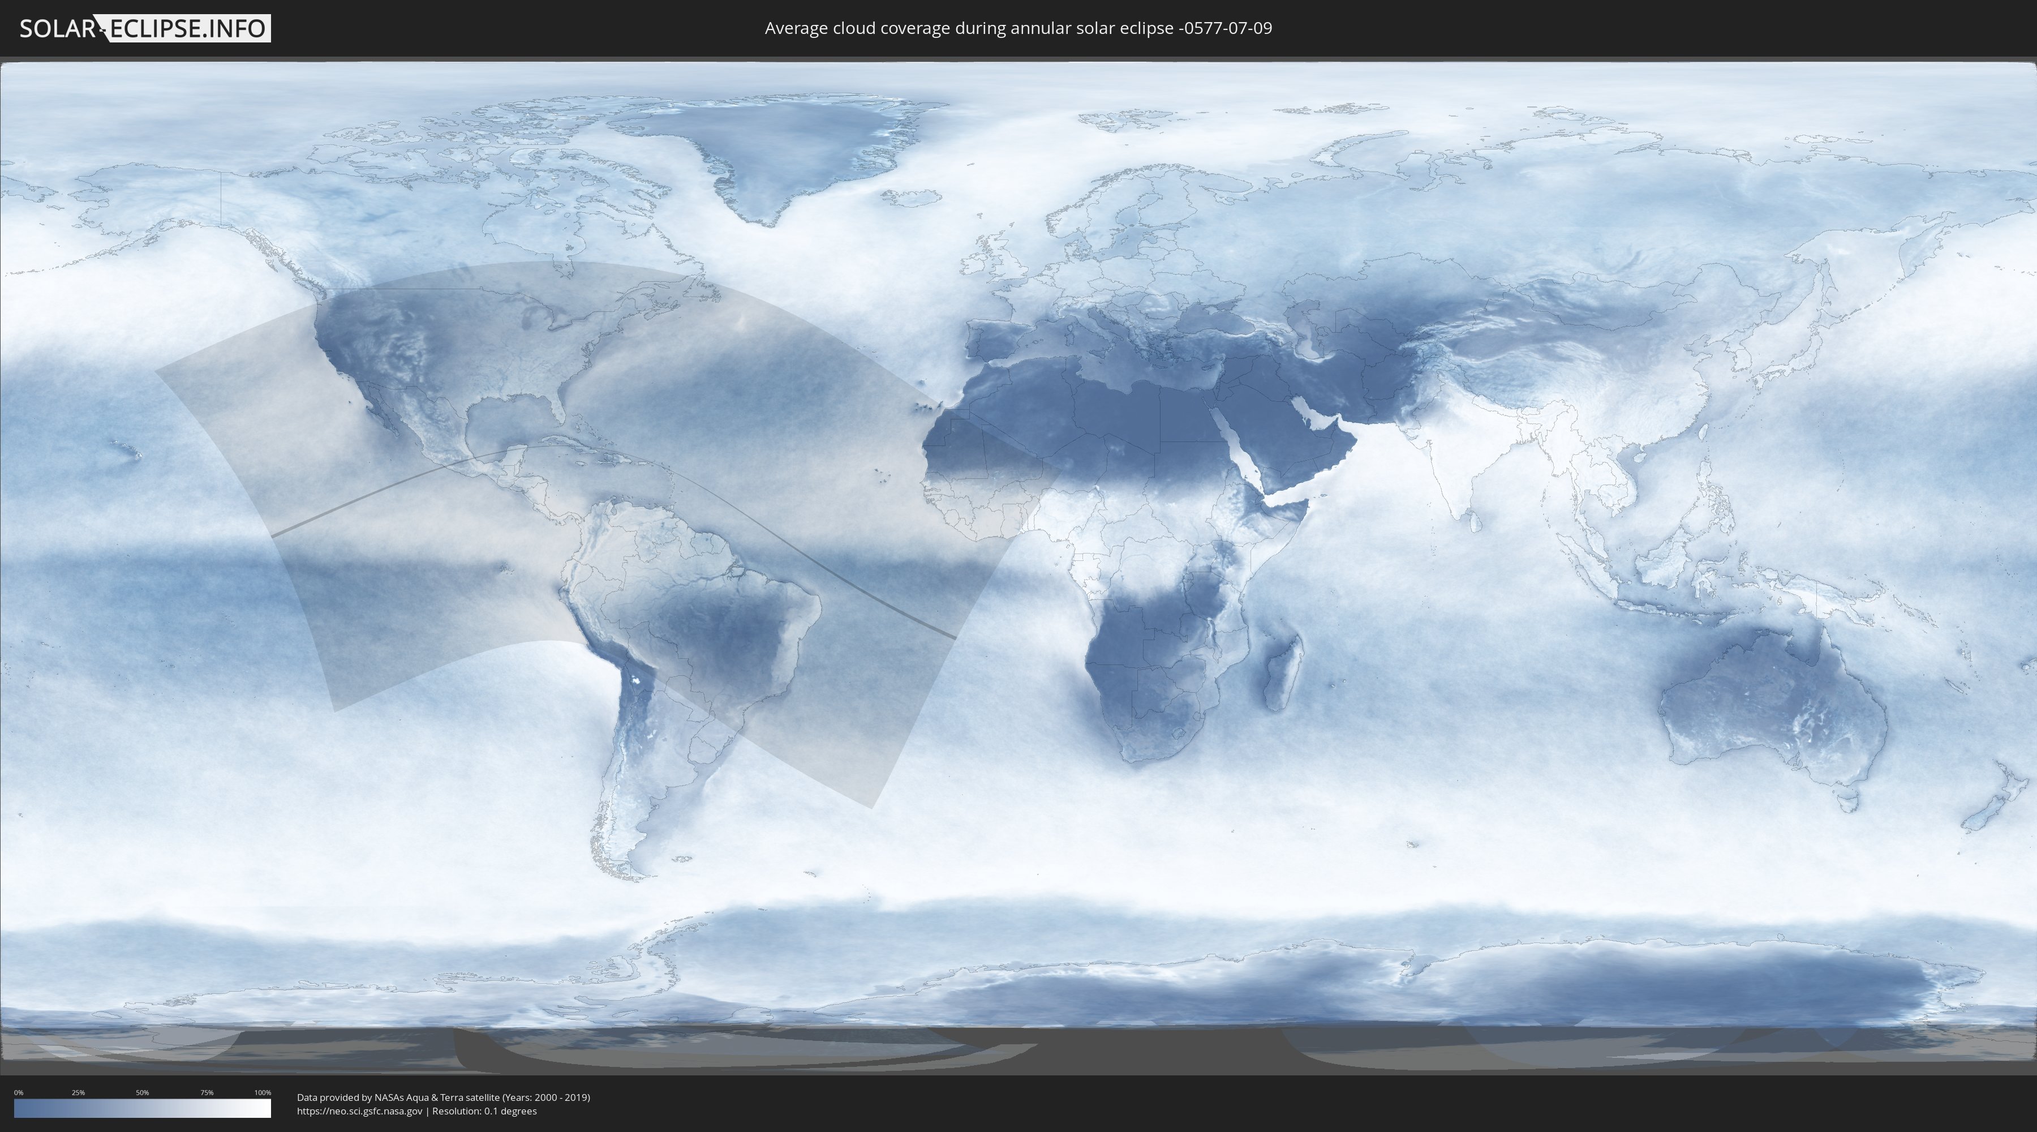This screenshot has width=2037, height=1132.
Task: Click the 50% legend label
Action: click(x=143, y=1092)
